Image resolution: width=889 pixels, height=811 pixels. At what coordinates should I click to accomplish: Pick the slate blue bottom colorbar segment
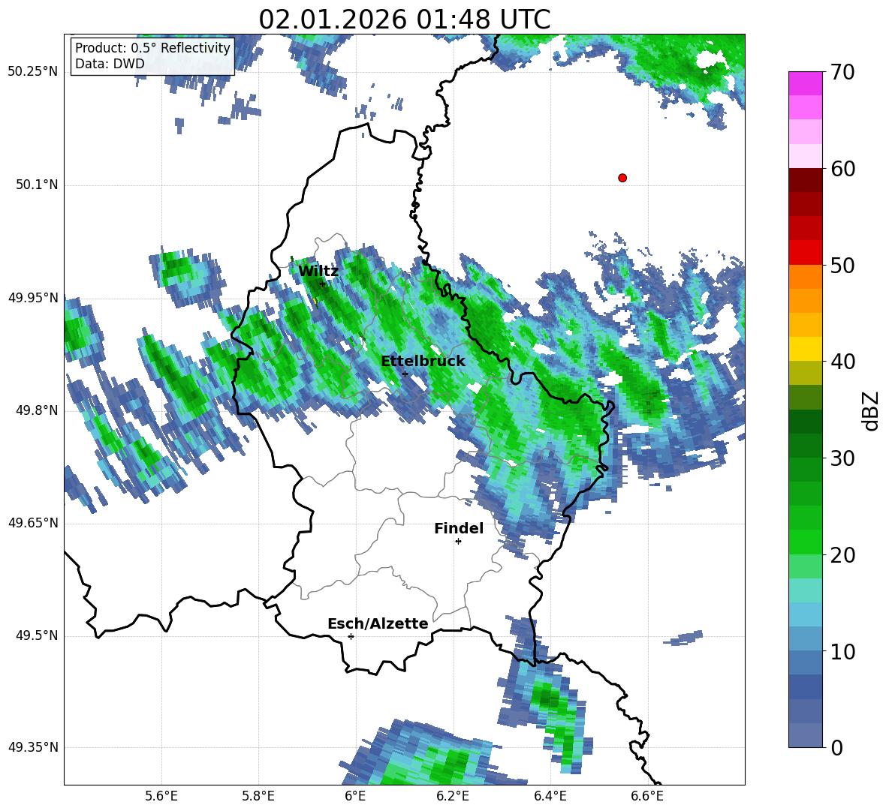click(x=805, y=735)
